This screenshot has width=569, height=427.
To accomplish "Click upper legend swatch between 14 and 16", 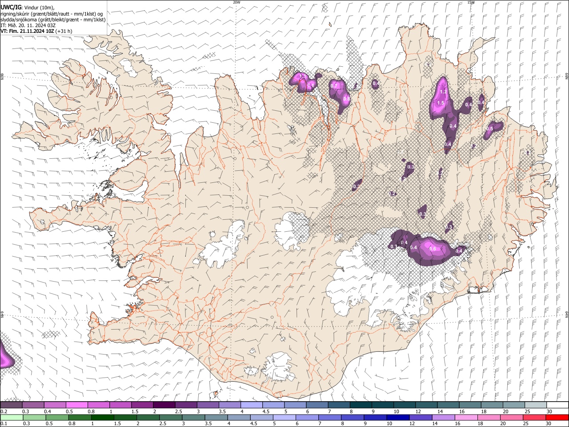I will click(449, 405).
